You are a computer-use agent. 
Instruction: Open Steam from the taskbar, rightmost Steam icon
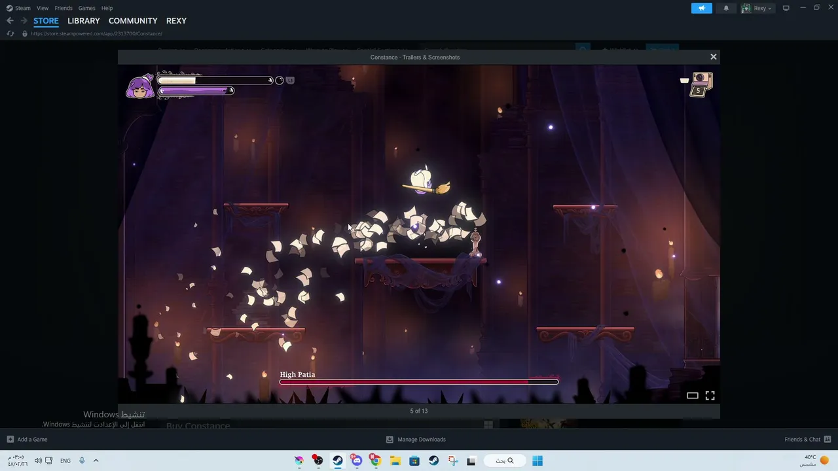pyautogui.click(x=433, y=461)
